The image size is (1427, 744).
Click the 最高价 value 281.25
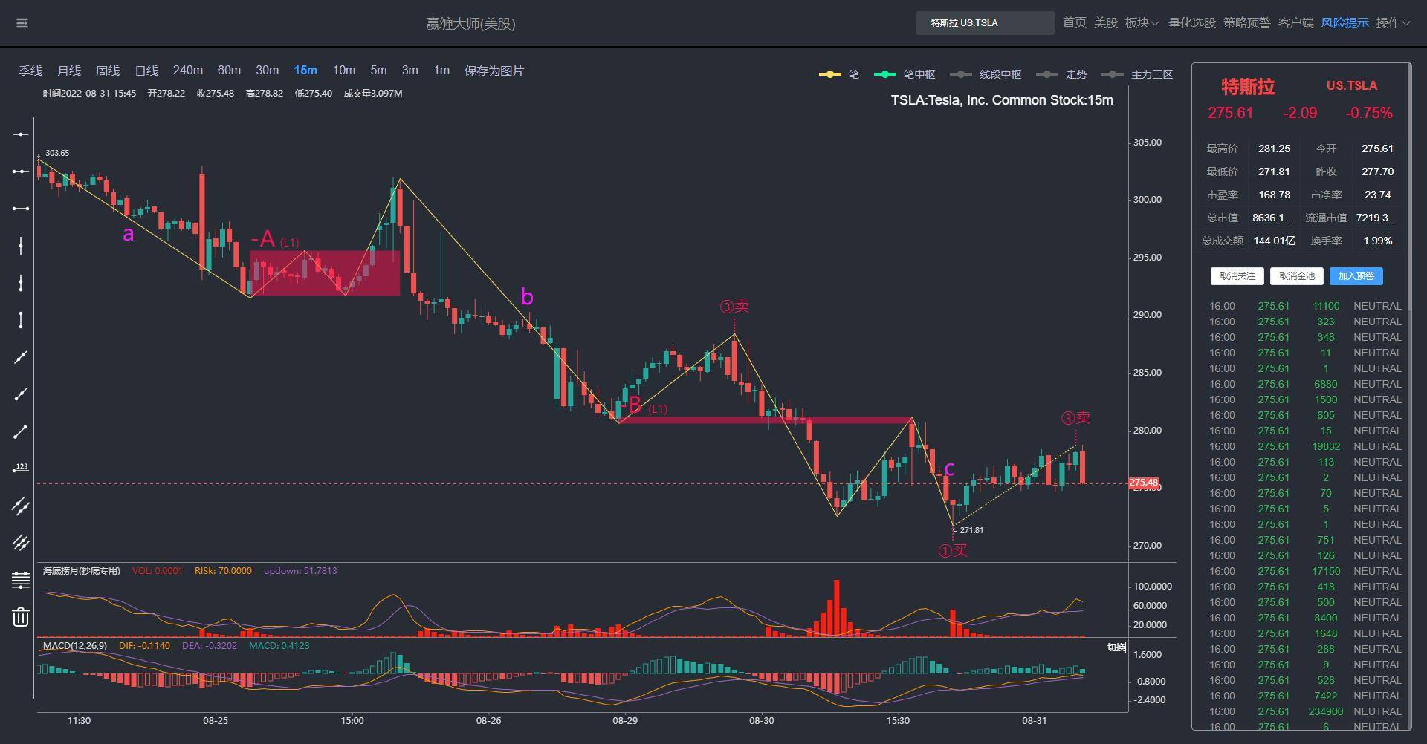1274,149
